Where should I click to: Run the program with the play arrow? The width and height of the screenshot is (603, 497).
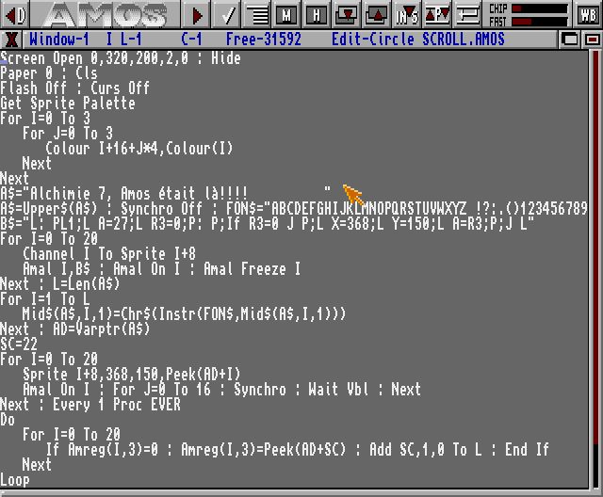tap(196, 15)
